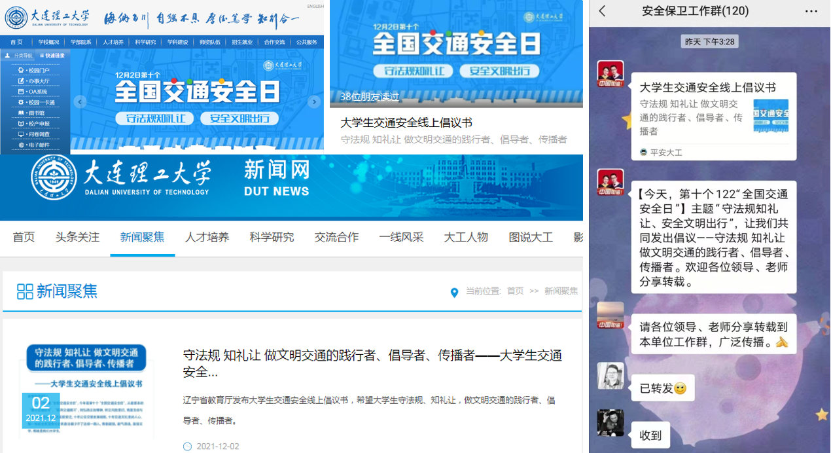This screenshot has width=831, height=453.
Task: Open the three-dot chat options menu
Action: click(x=811, y=11)
